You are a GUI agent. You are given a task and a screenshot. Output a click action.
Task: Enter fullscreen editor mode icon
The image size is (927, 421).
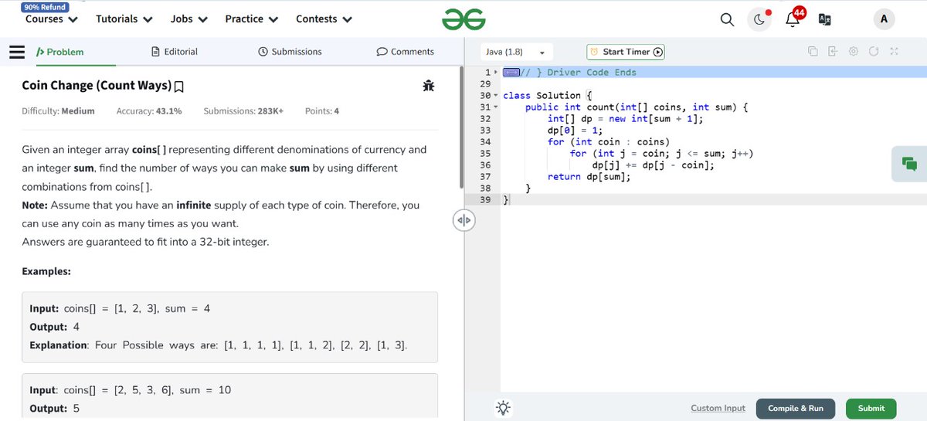[x=894, y=52]
